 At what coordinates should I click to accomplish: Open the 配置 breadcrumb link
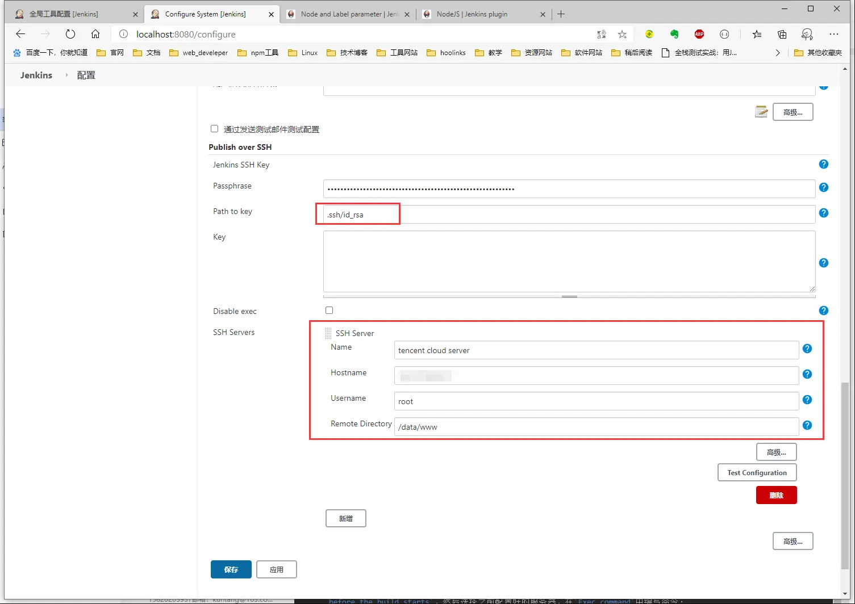[86, 75]
